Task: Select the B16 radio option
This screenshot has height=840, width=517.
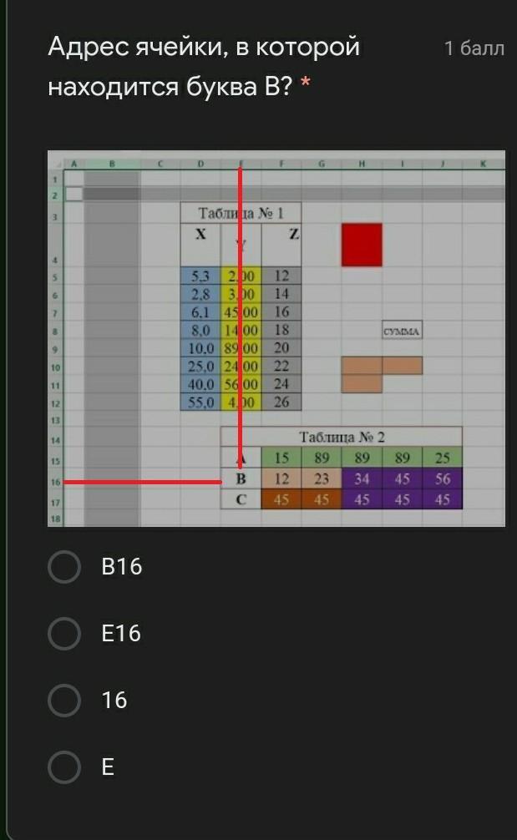Action: point(64,567)
